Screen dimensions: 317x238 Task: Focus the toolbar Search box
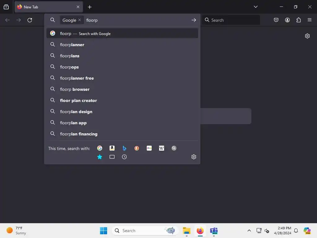pos(231,20)
